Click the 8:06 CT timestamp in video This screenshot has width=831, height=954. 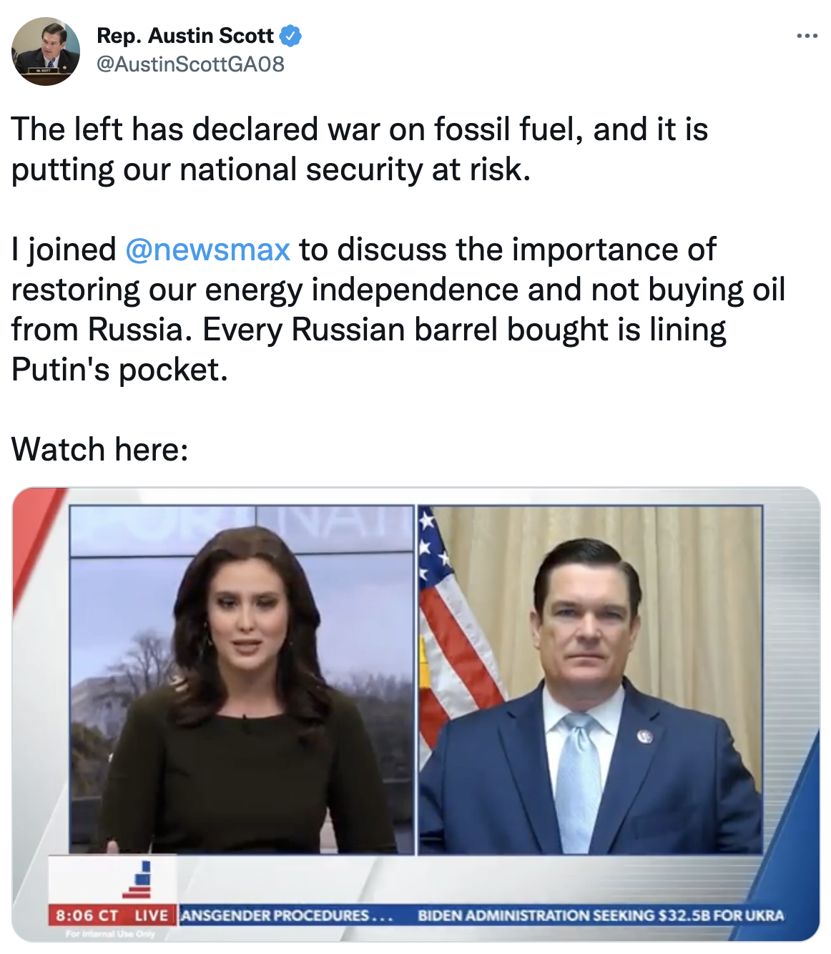click(x=87, y=915)
